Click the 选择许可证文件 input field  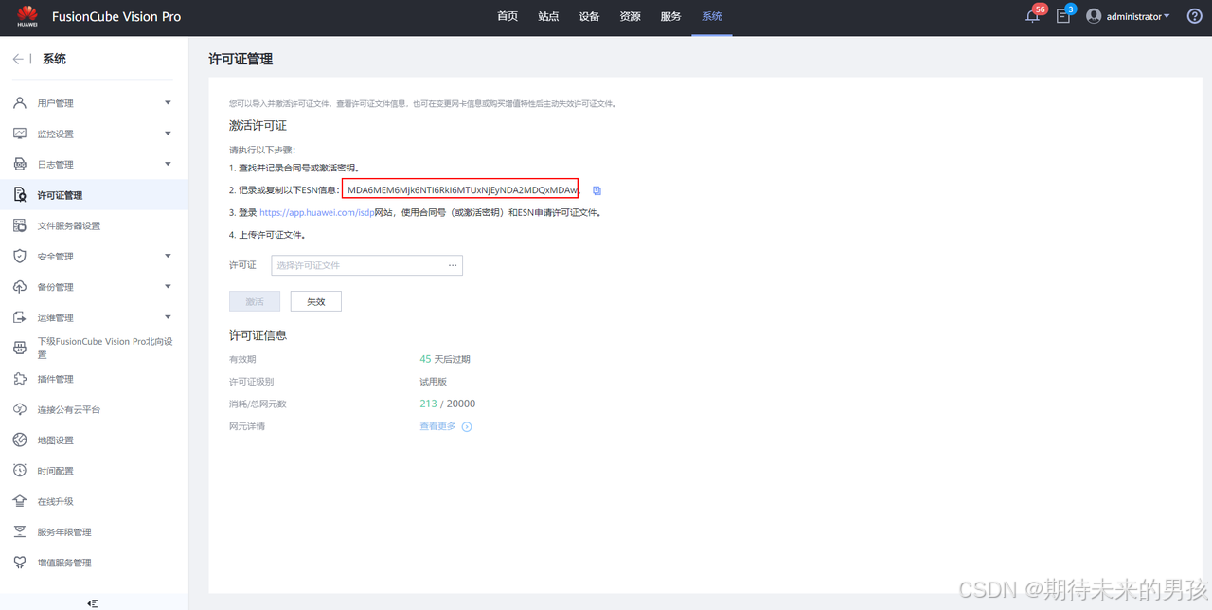pos(366,265)
